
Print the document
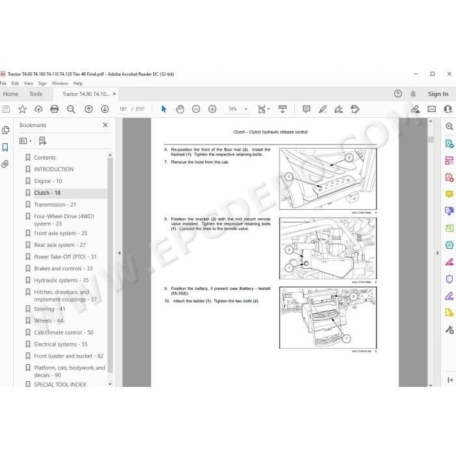click(x=54, y=109)
